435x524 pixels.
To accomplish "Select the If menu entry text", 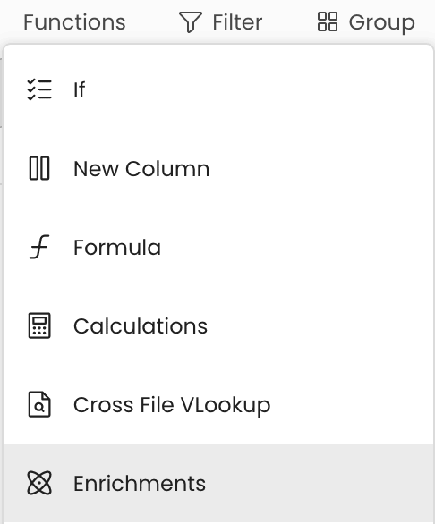I will [80, 89].
